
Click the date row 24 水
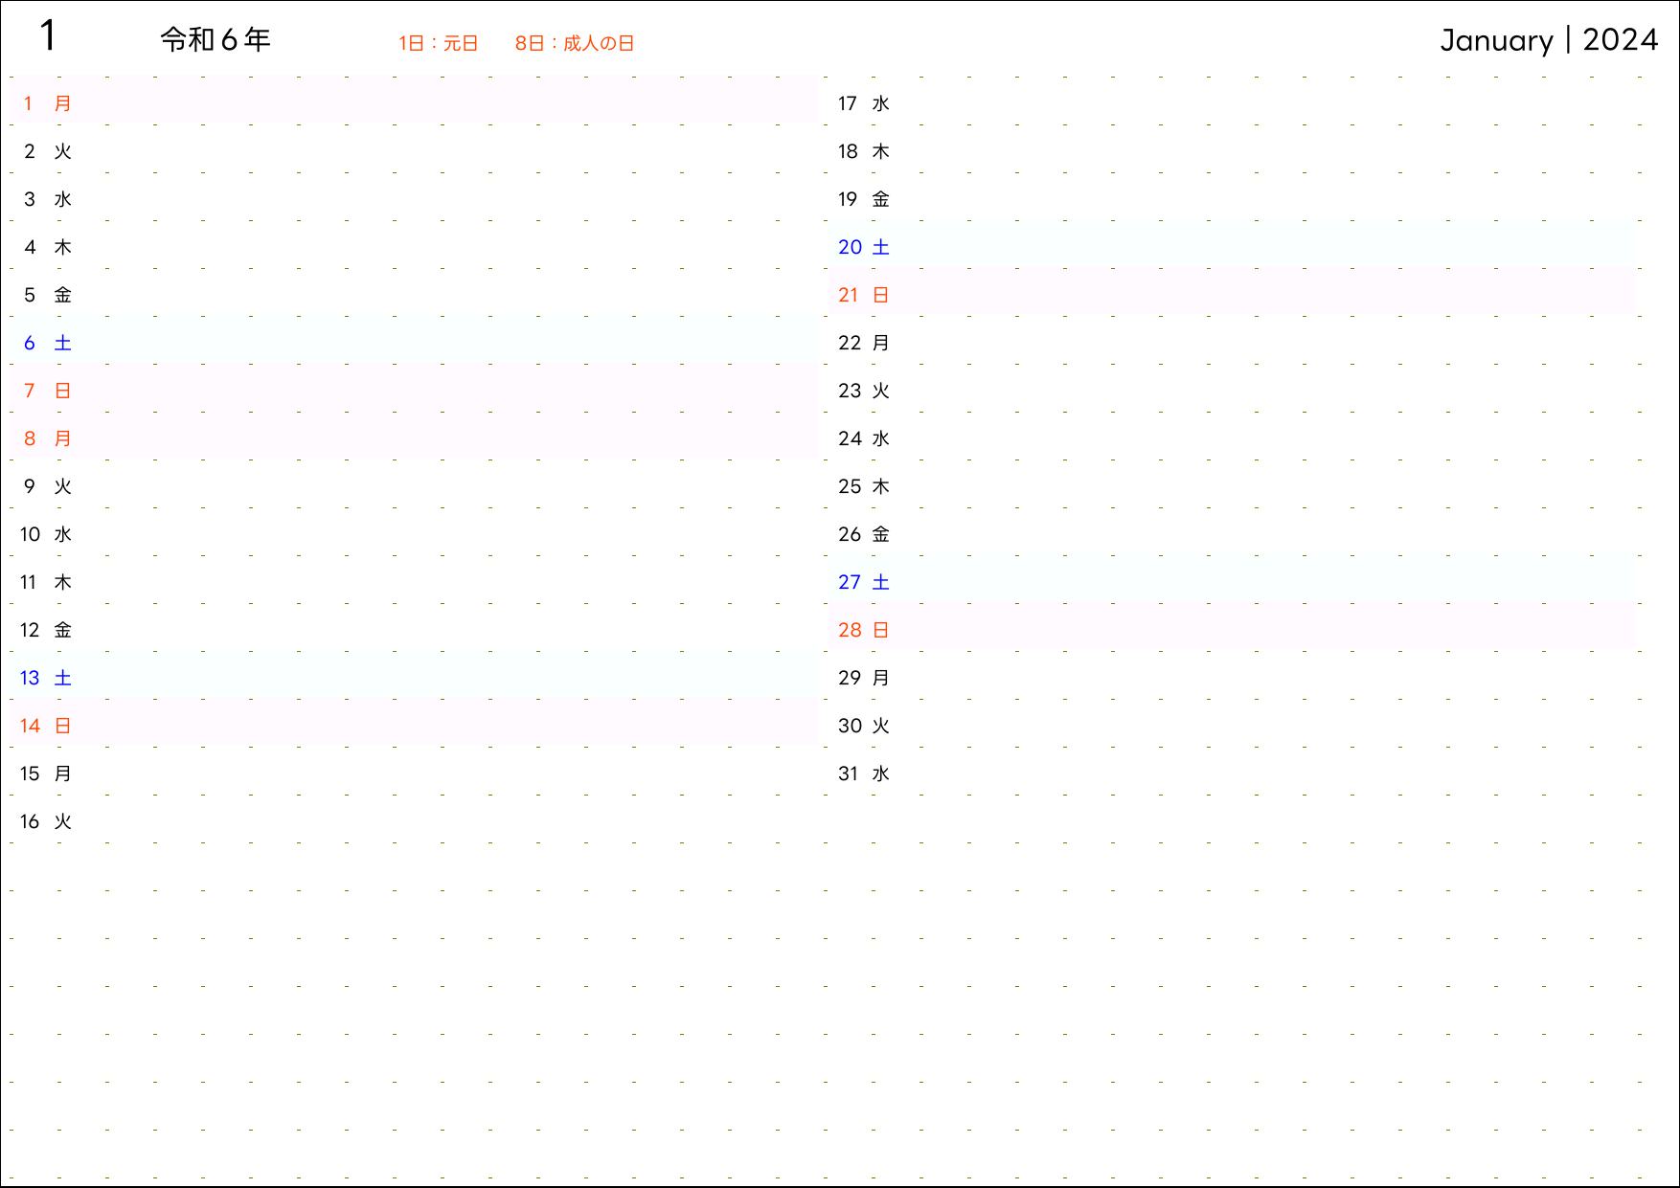(1233, 436)
